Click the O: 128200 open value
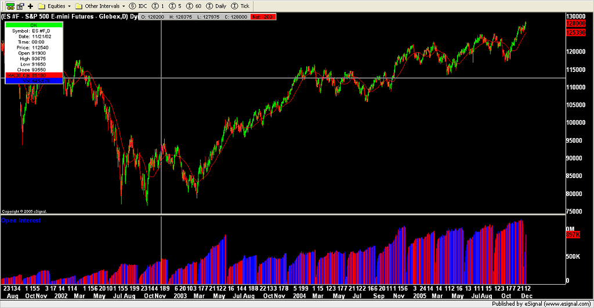The image size is (594, 308). point(153,17)
